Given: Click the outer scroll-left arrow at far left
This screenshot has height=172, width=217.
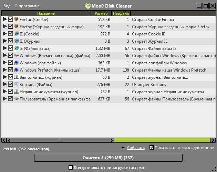Looking at the screenshot, I should pos(4,140).
